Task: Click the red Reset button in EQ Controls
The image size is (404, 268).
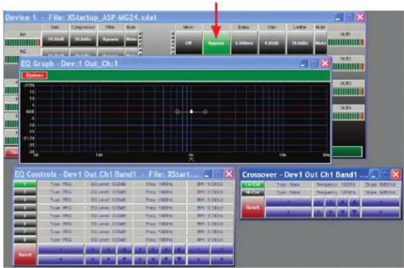Action: coord(25,255)
